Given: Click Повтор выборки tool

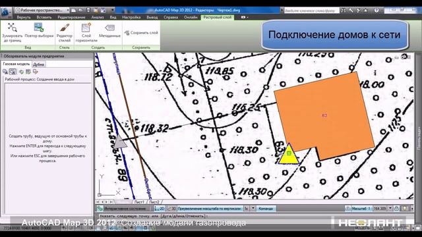Looking at the screenshot, I should pyautogui.click(x=39, y=30).
